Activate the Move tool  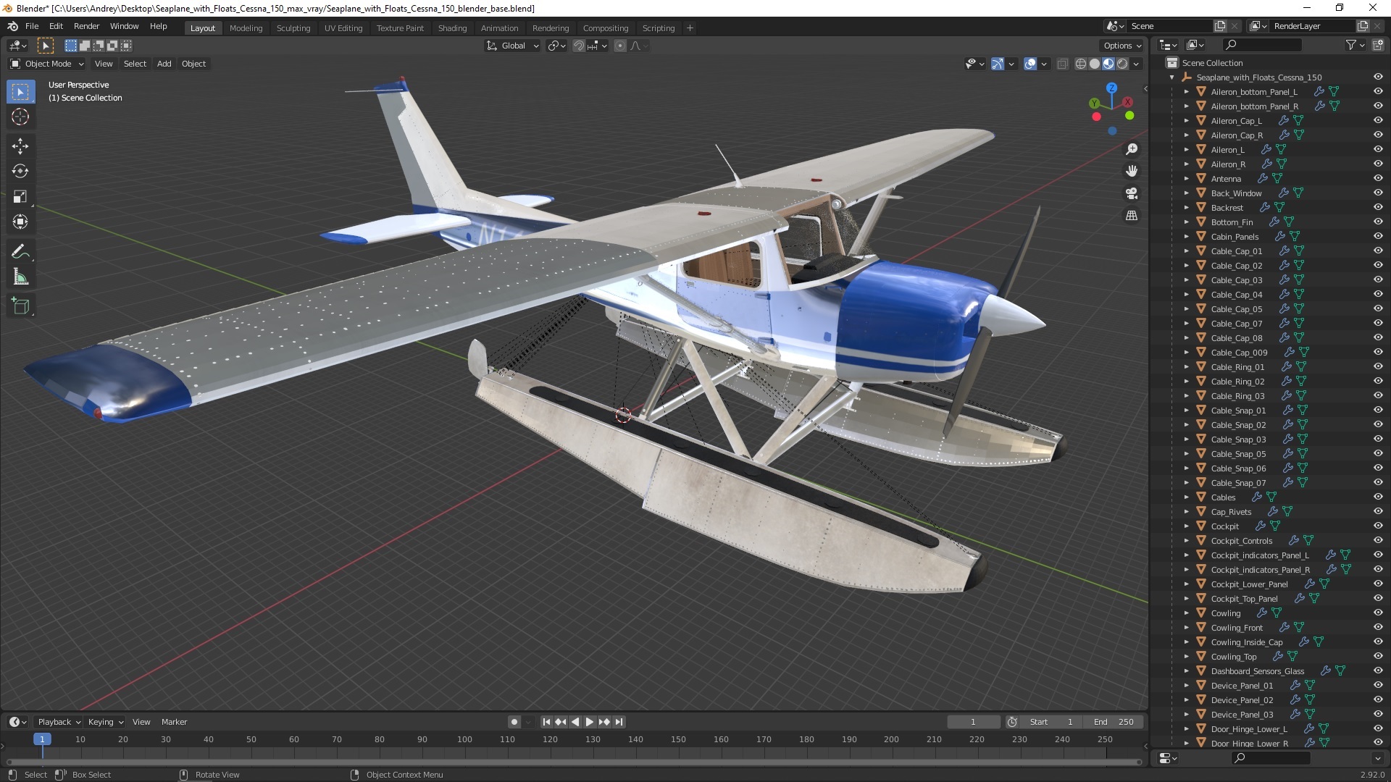click(x=20, y=146)
